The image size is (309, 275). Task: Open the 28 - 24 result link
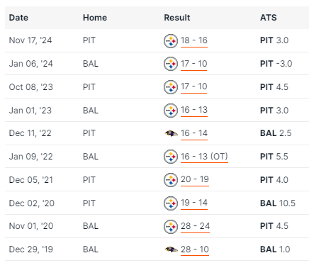[x=195, y=226]
